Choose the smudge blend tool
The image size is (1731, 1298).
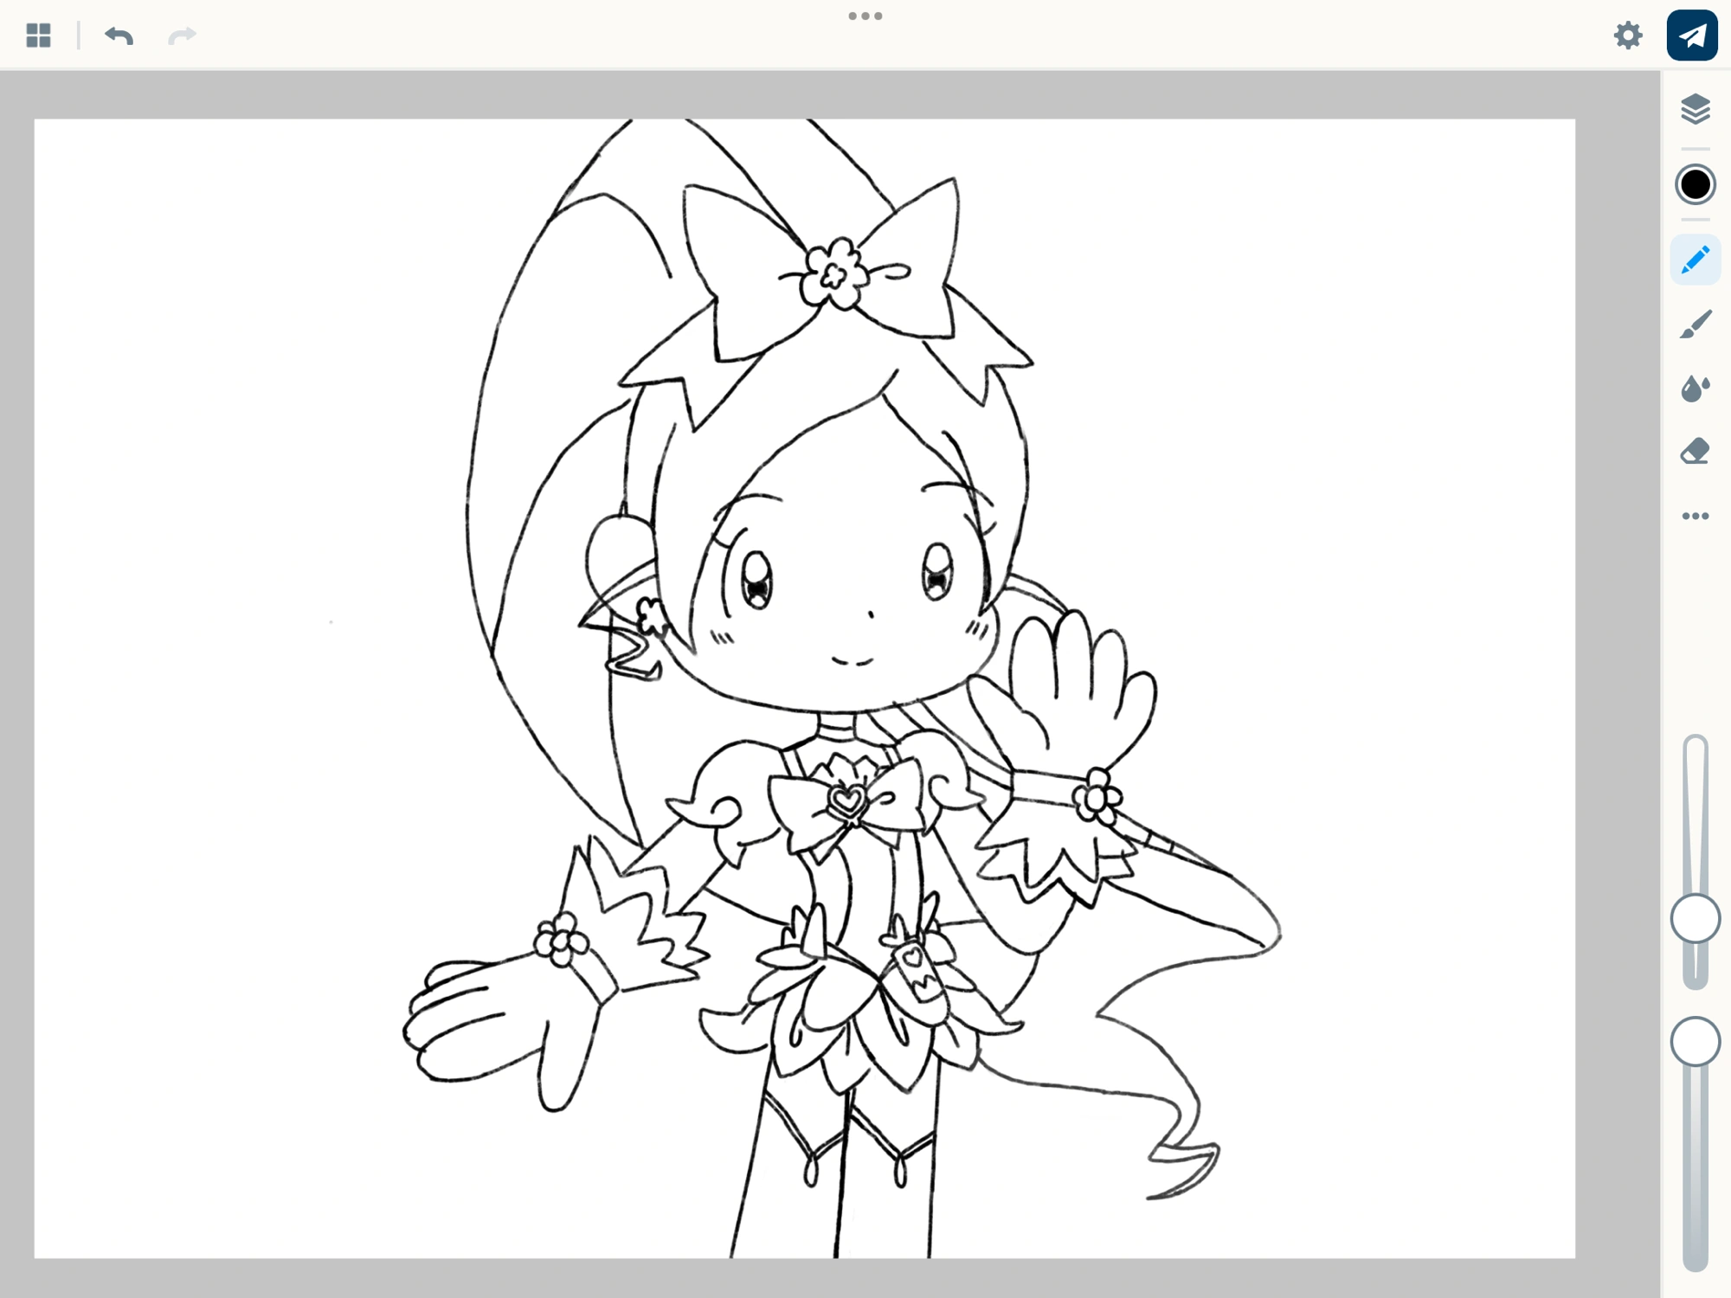[x=1695, y=389]
